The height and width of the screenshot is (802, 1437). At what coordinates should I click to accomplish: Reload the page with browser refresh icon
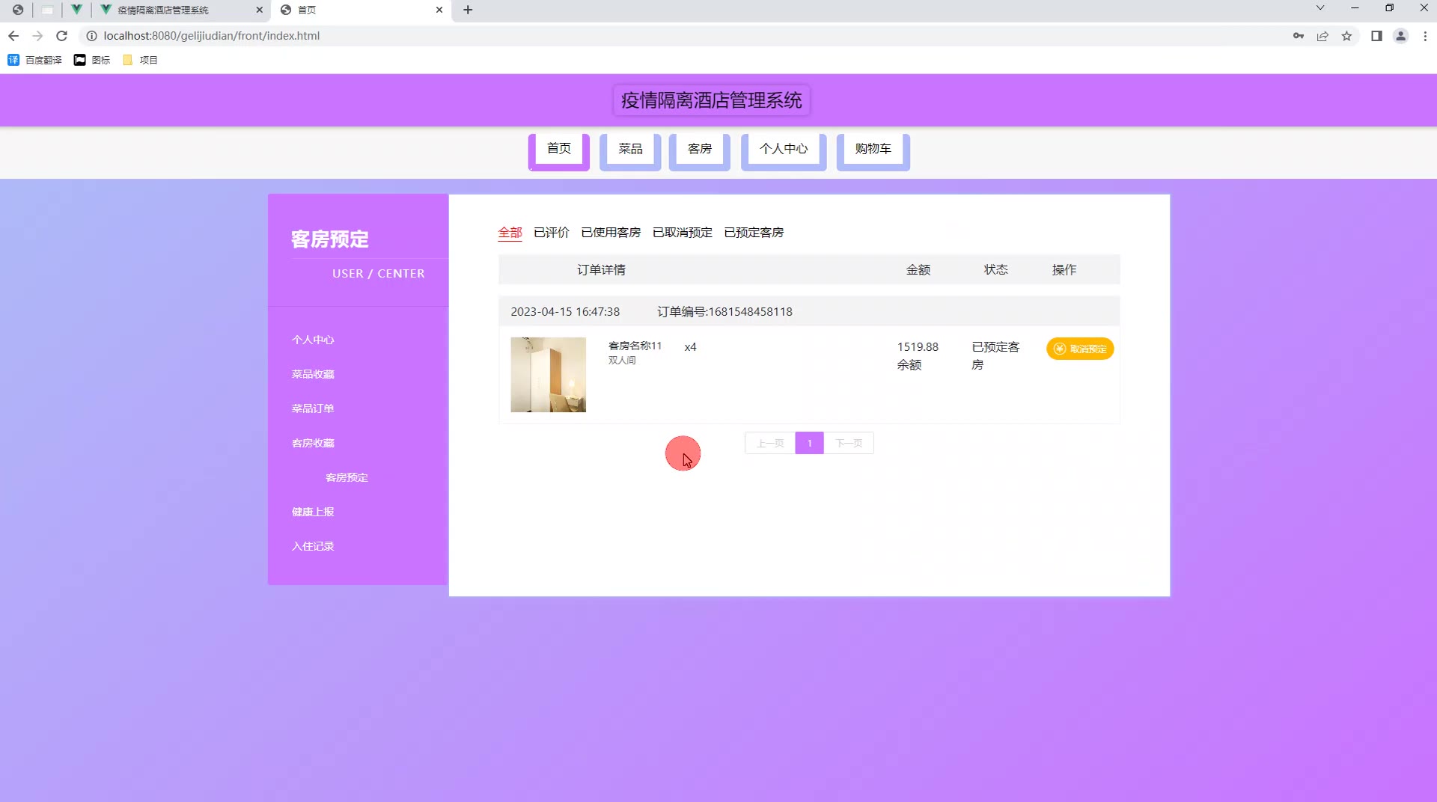coord(62,36)
